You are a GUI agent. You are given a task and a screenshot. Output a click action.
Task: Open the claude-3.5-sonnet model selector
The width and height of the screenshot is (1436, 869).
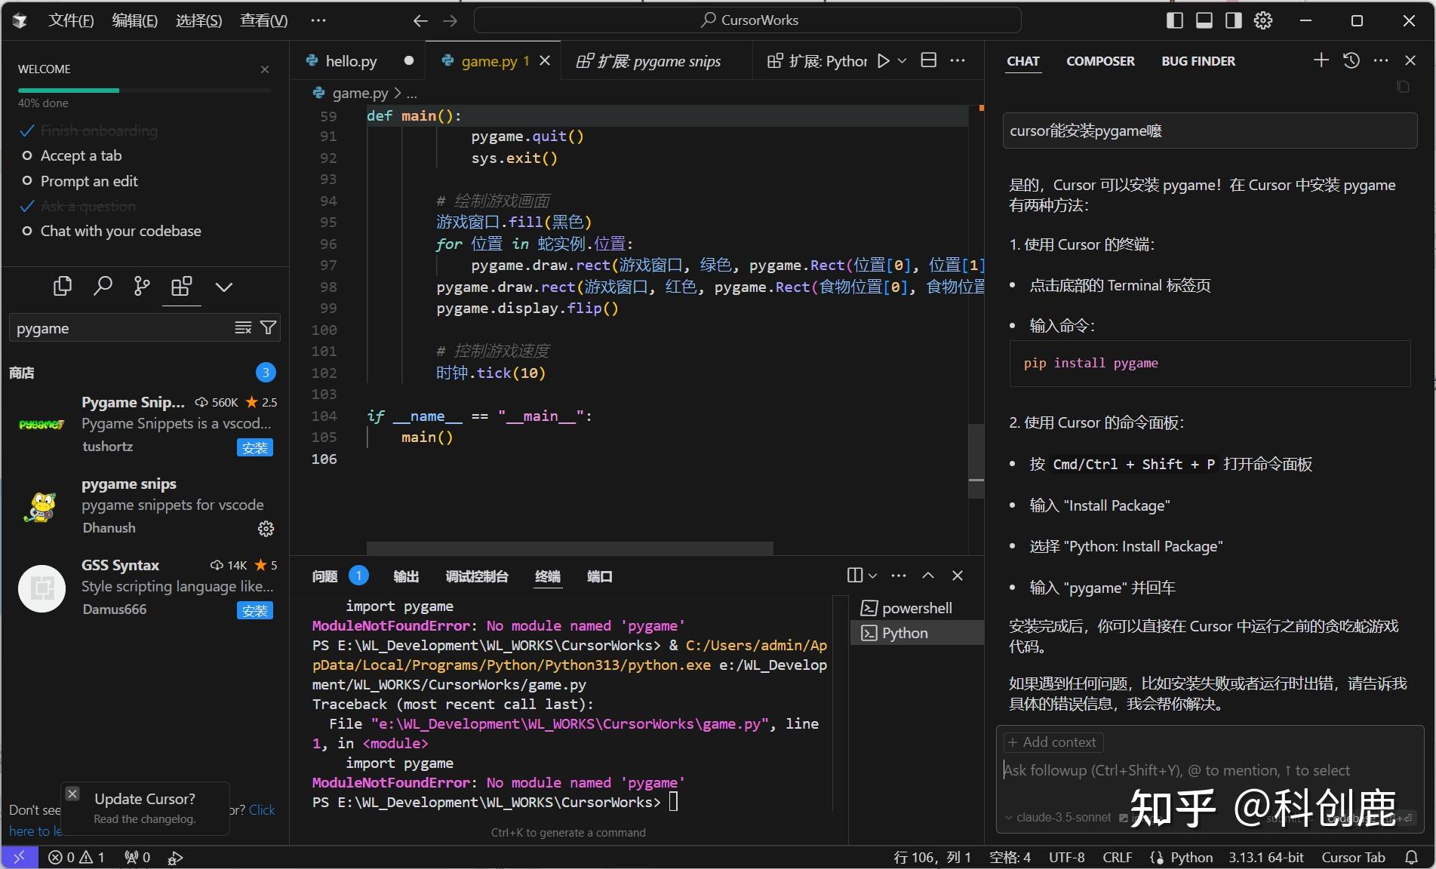[1058, 818]
